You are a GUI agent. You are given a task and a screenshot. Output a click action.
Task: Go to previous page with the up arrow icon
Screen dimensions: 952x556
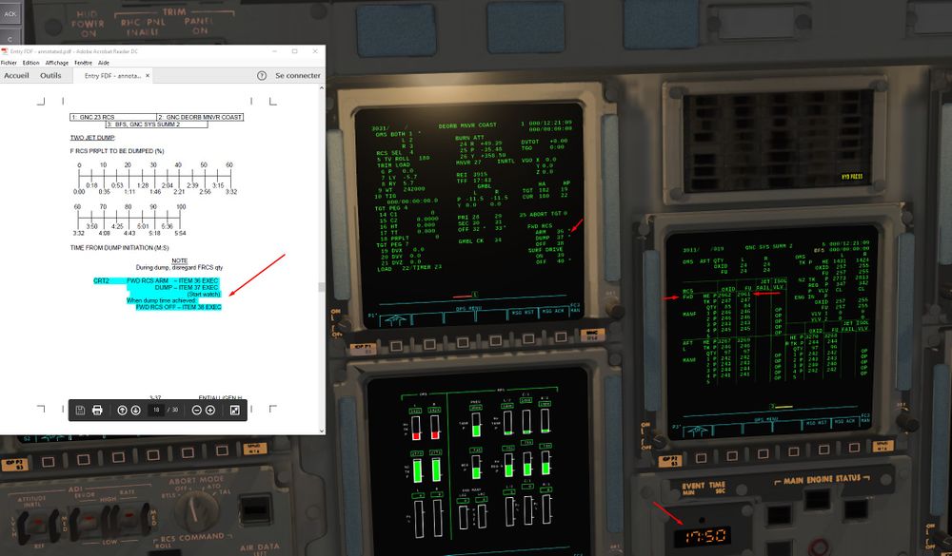(x=122, y=411)
